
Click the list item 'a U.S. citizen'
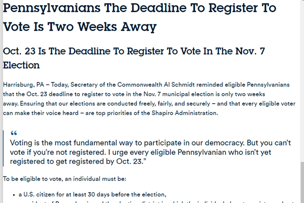[92, 194]
